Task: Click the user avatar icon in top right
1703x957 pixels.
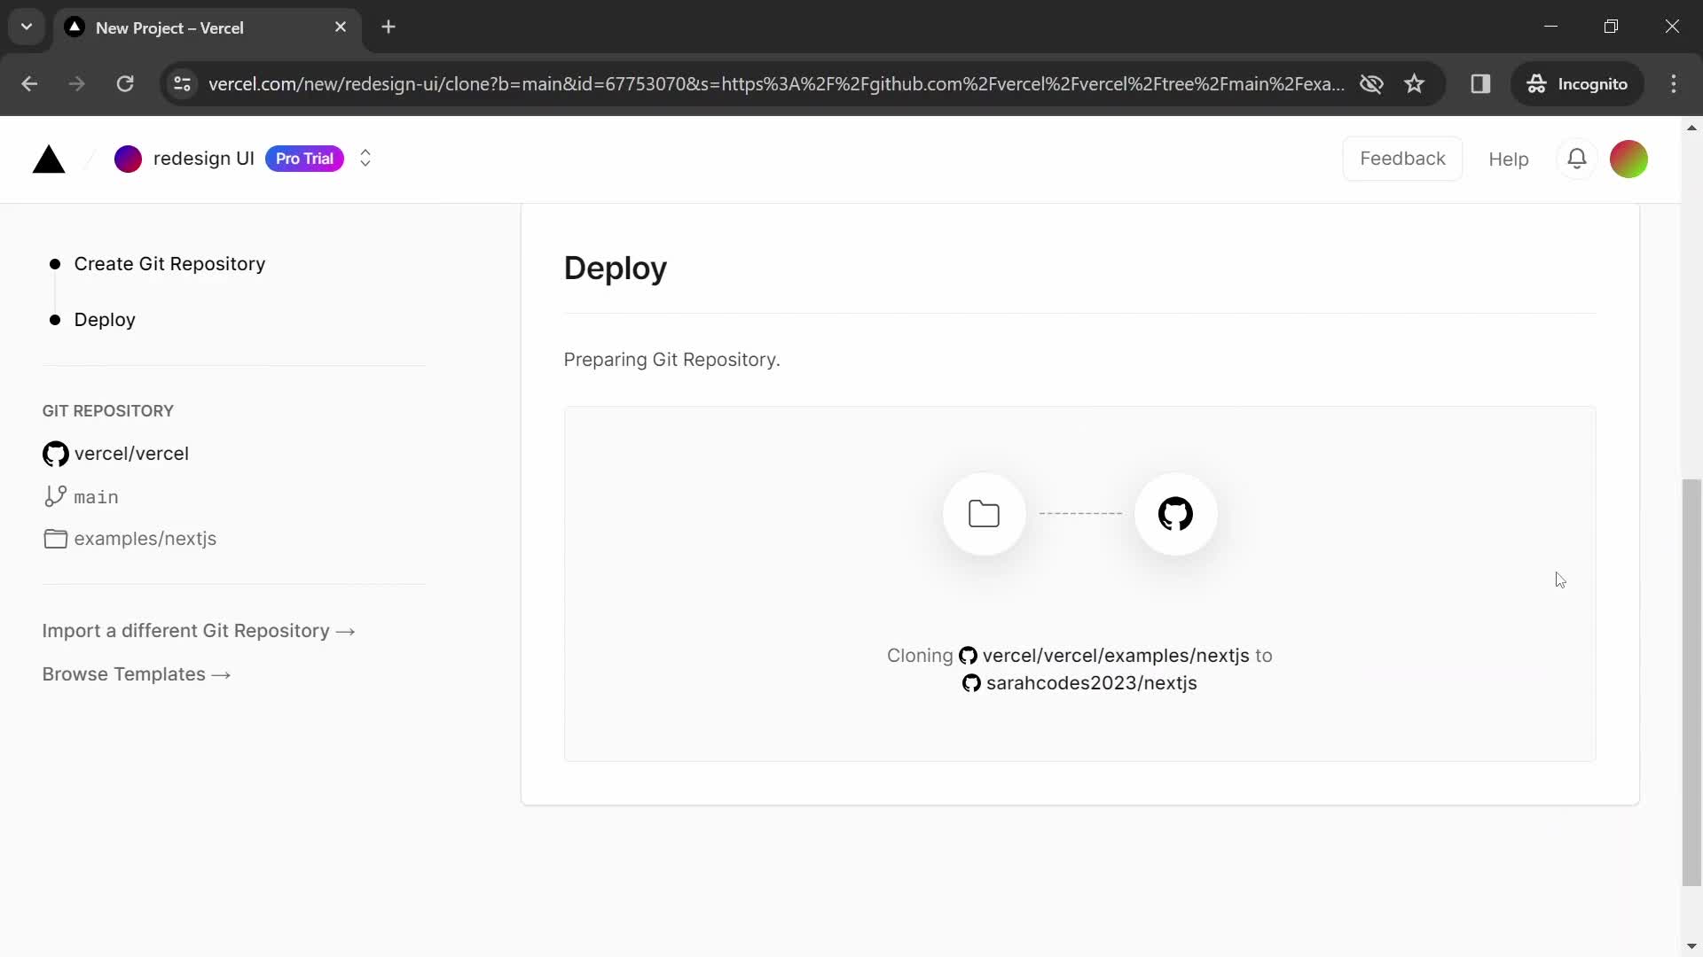Action: click(x=1629, y=158)
